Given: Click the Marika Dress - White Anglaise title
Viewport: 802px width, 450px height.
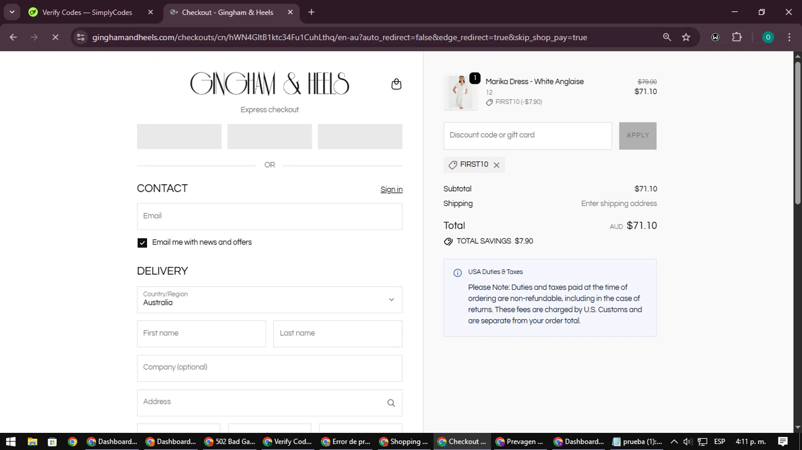Looking at the screenshot, I should tap(535, 82).
